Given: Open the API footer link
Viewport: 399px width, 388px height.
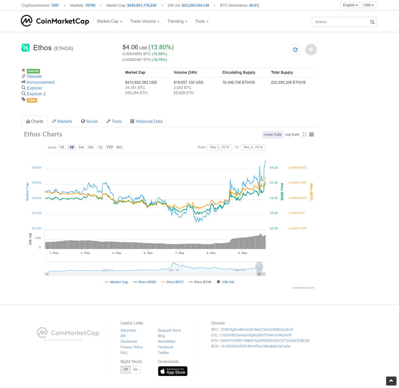Looking at the screenshot, I should (123, 336).
